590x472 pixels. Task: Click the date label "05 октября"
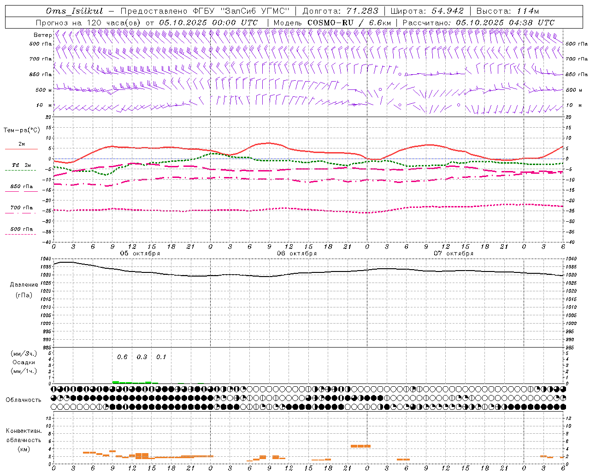click(x=140, y=254)
